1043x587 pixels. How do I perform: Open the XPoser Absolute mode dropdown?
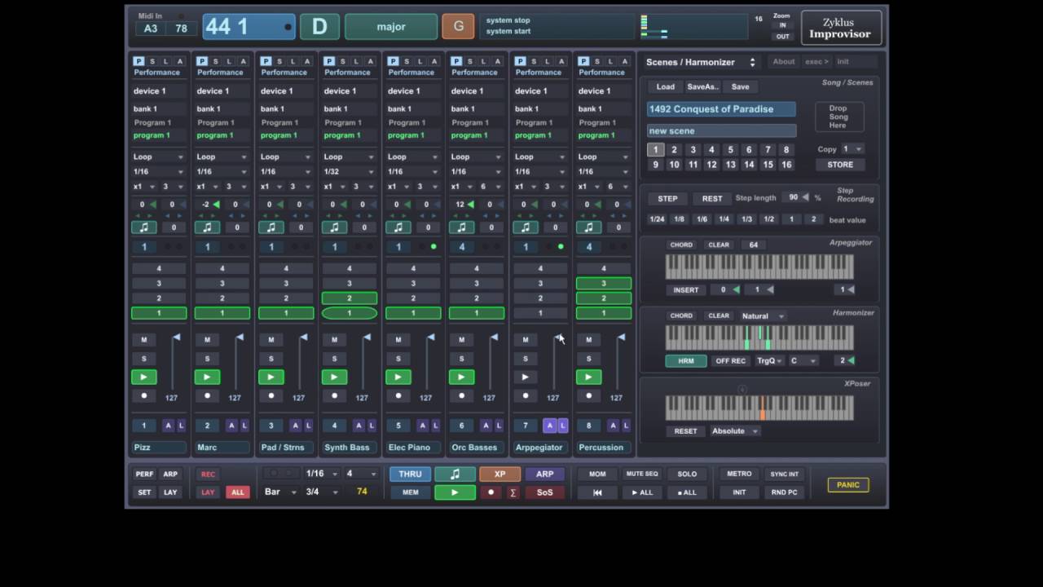tap(735, 431)
